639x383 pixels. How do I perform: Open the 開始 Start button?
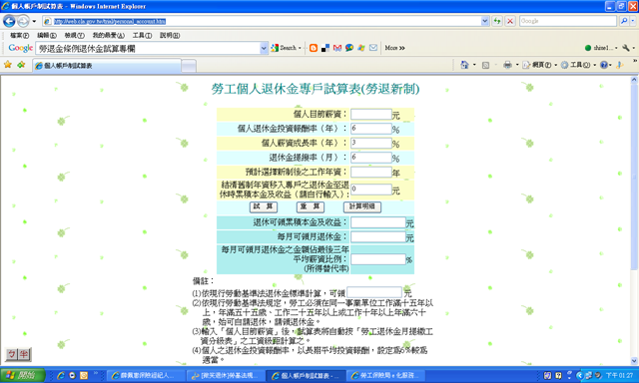point(22,375)
